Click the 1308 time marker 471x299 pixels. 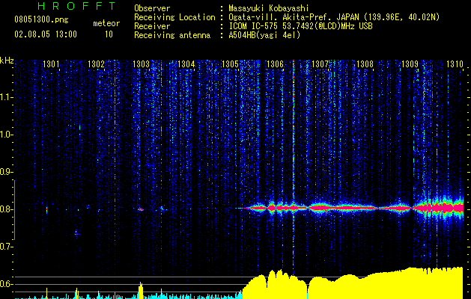coord(365,64)
